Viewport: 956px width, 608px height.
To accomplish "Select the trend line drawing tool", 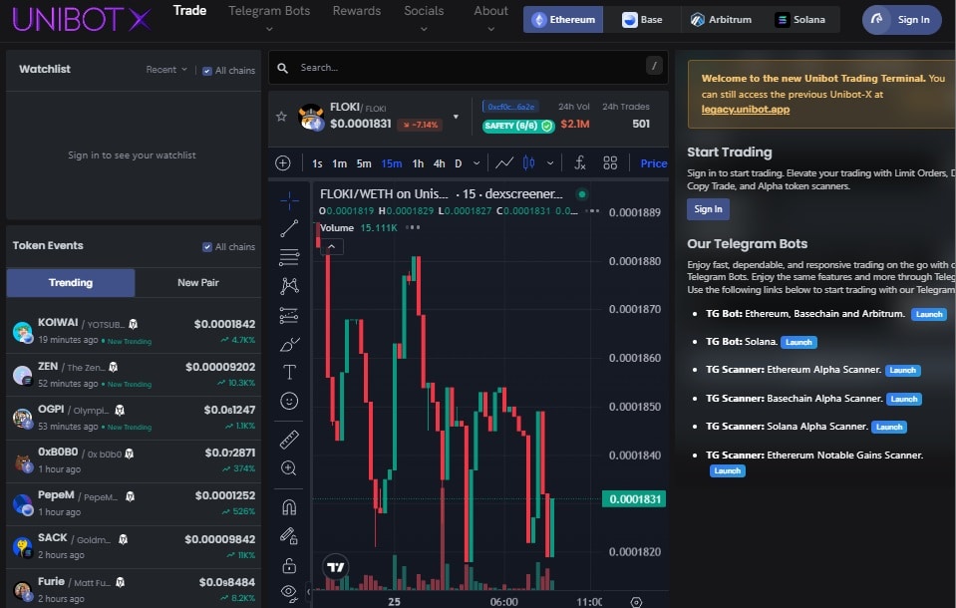I will pos(289,228).
